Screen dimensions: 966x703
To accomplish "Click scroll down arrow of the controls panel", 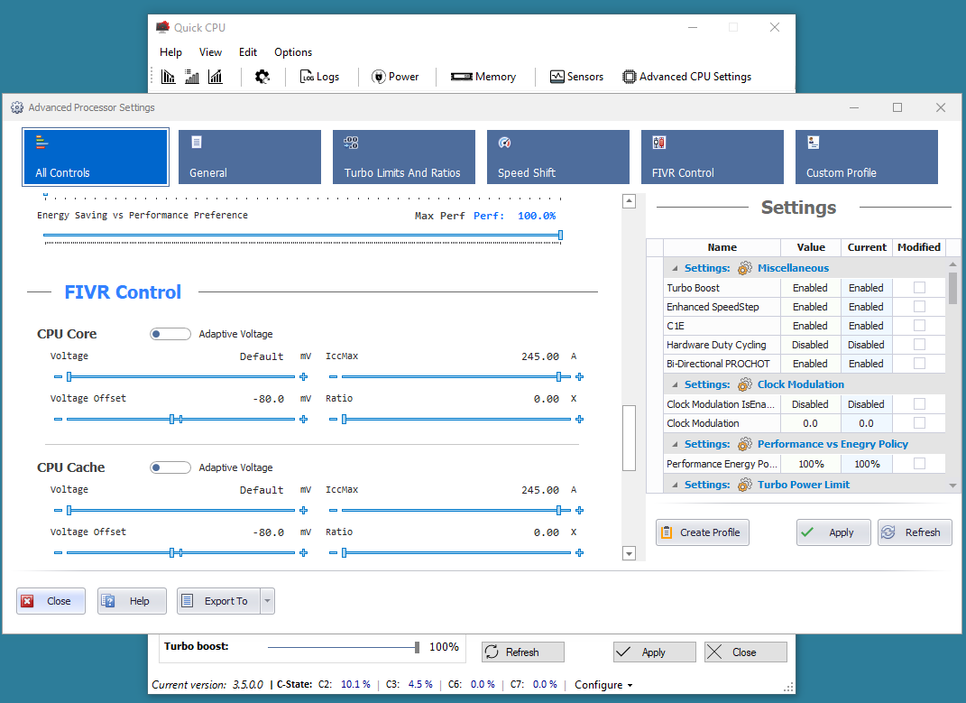I will coord(629,553).
